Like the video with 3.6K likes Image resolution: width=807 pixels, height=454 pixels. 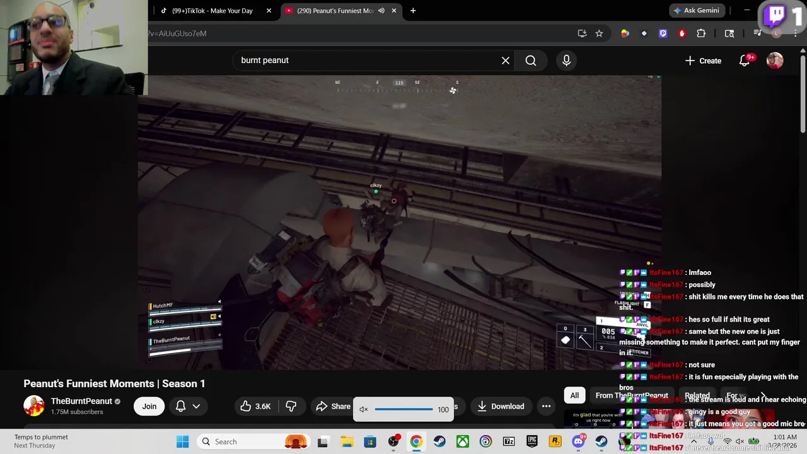[256, 406]
